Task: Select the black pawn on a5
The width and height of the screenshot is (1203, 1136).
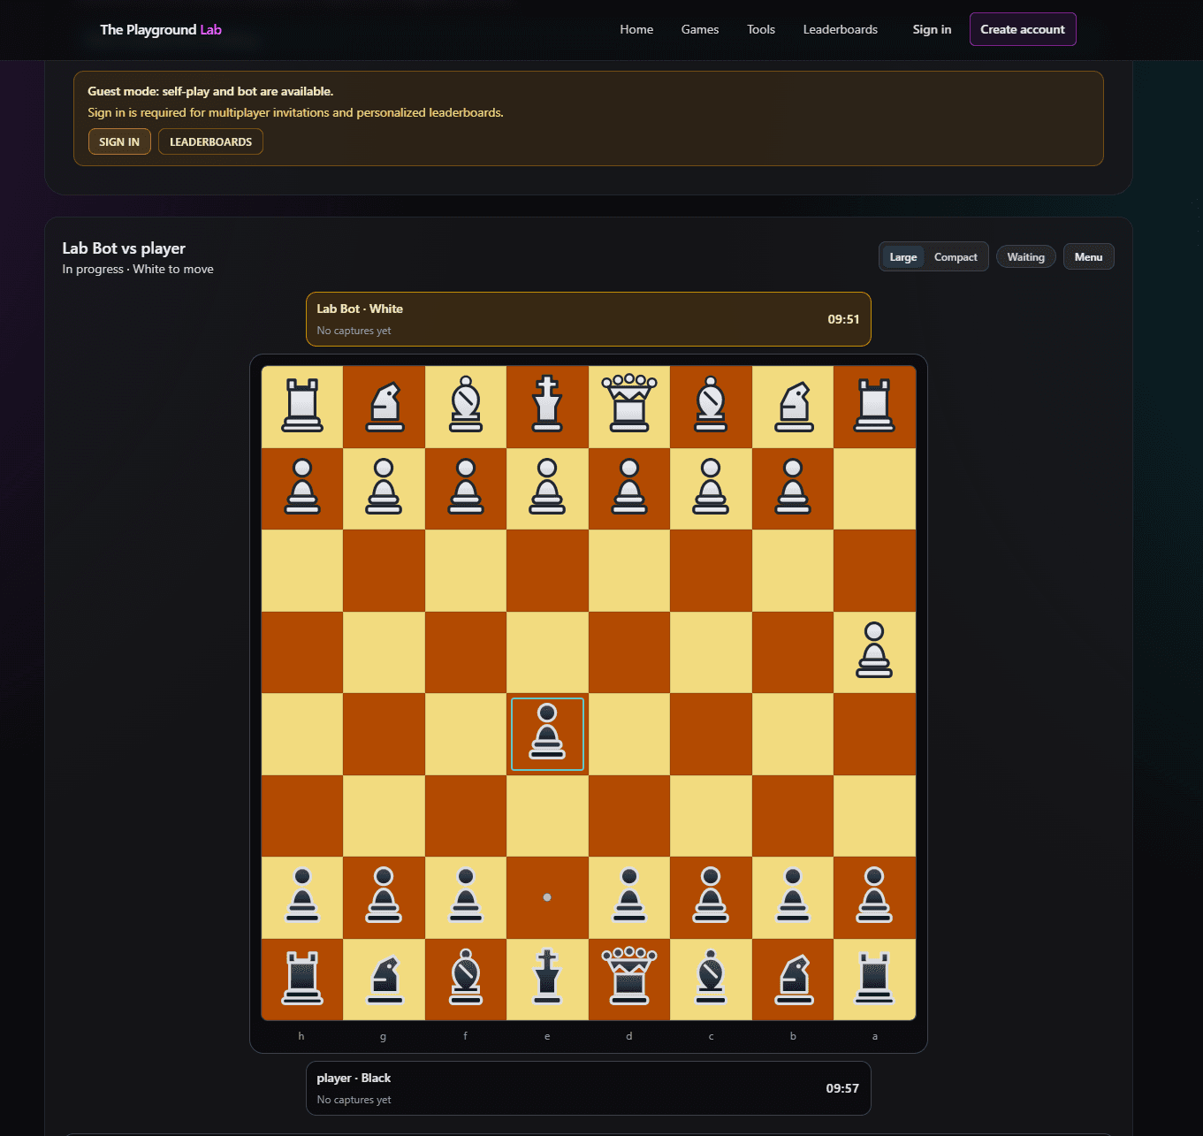Action: (x=874, y=652)
